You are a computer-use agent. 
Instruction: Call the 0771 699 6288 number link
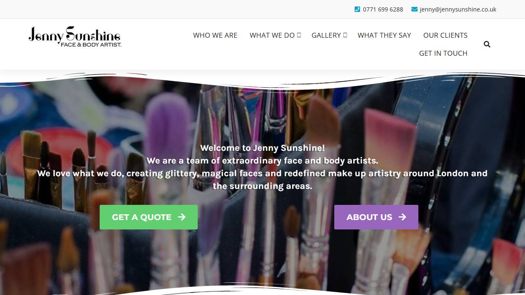(x=383, y=9)
